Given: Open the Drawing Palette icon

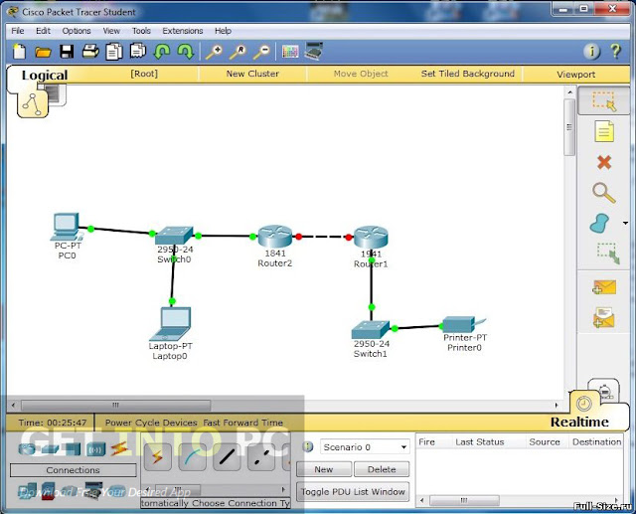Looking at the screenshot, I should point(290,52).
